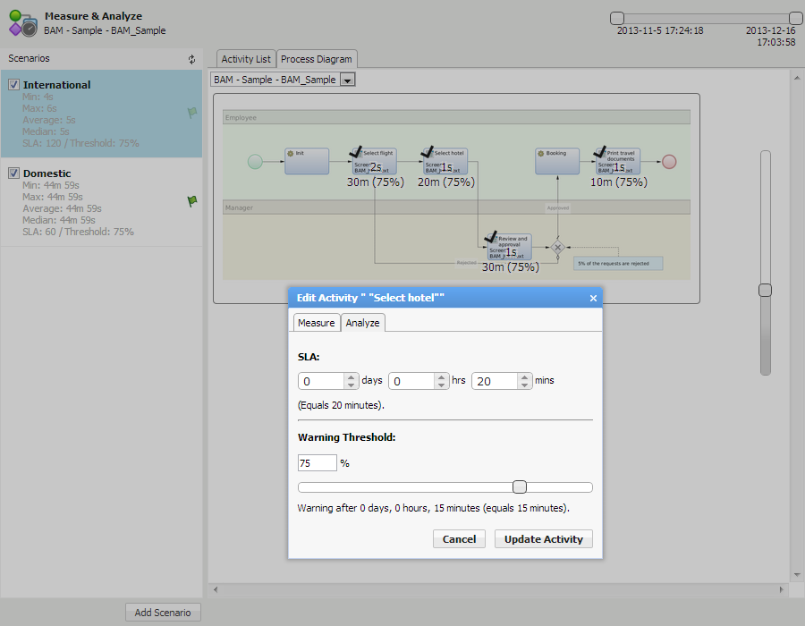The image size is (805, 626).
Task: Click the SLA hrs input field
Action: tap(411, 381)
